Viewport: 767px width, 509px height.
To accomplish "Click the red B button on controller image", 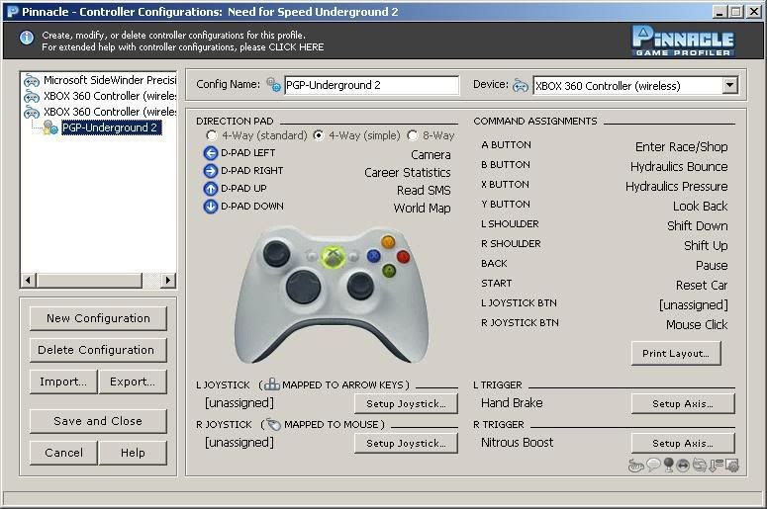I will click(x=403, y=256).
